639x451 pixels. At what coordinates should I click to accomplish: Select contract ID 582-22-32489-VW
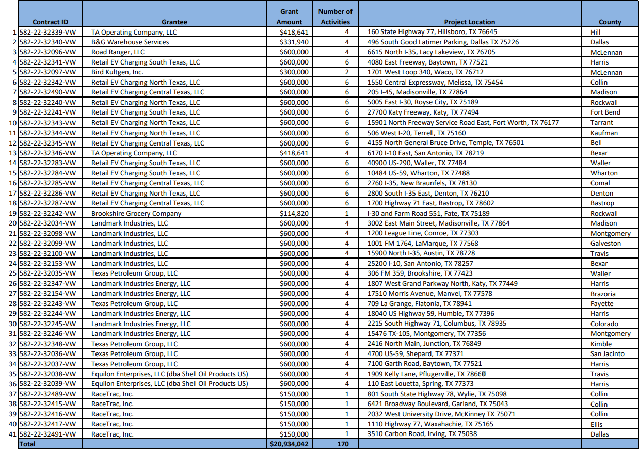pyautogui.click(x=47, y=394)
